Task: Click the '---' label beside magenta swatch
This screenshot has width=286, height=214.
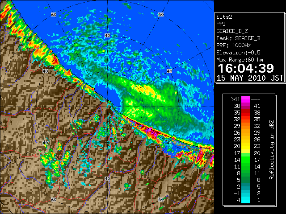Action: [256, 99]
